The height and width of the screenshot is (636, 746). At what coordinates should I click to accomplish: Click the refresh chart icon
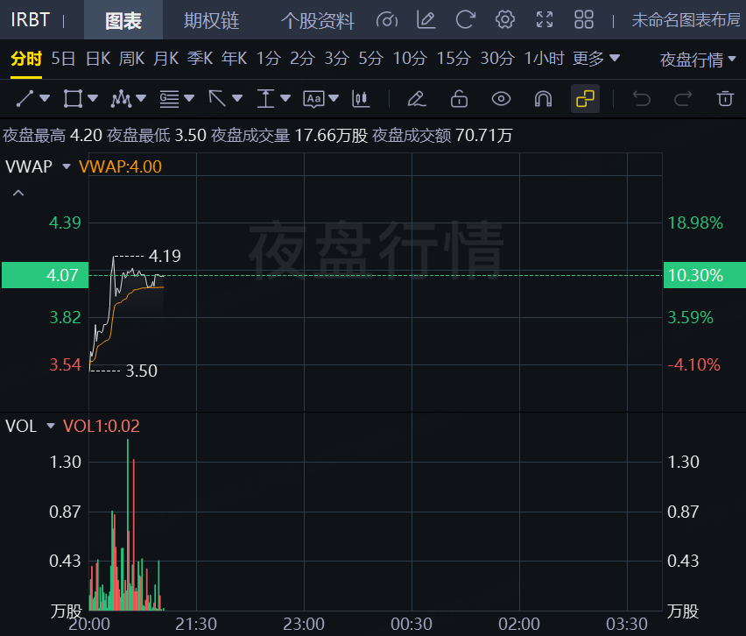click(x=466, y=20)
